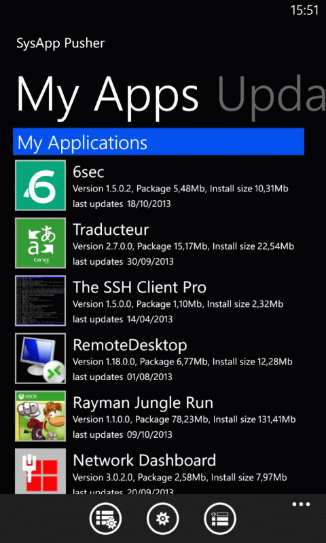326x543 pixels.
Task: Tap the RemoteDesktop monitor icon
Action: click(41, 358)
